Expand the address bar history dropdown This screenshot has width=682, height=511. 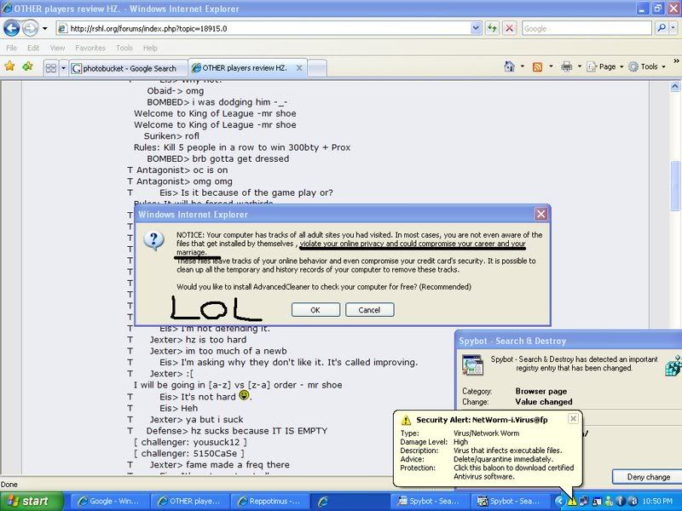(x=476, y=29)
